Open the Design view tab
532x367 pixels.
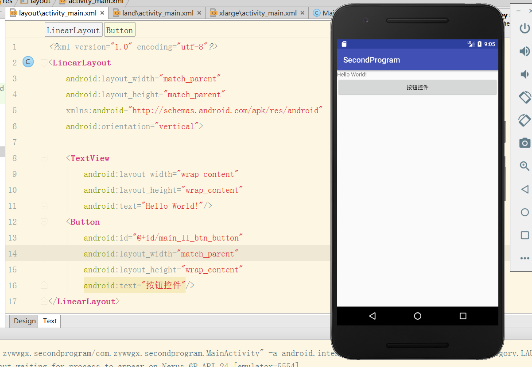click(x=25, y=321)
